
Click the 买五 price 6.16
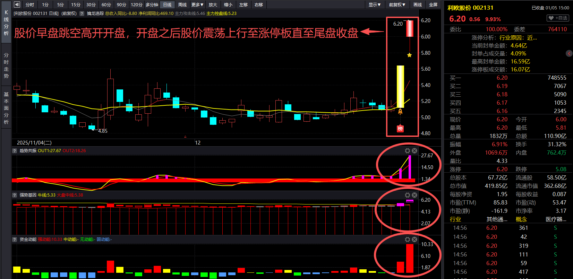pos(502,111)
